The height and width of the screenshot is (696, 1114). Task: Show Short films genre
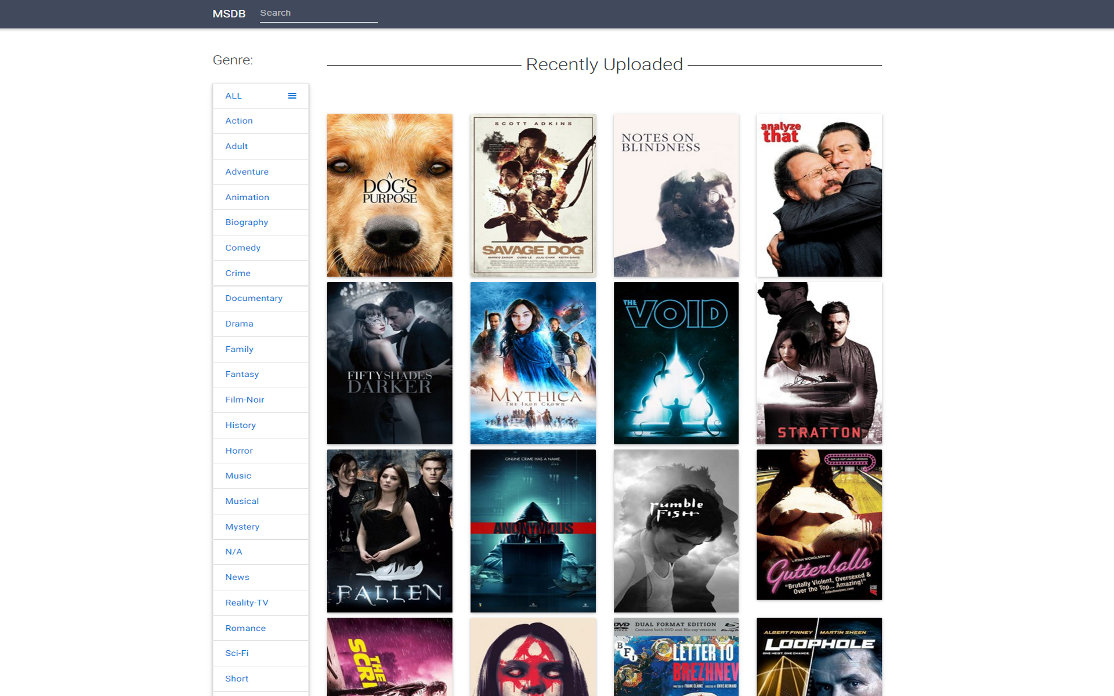[261, 679]
